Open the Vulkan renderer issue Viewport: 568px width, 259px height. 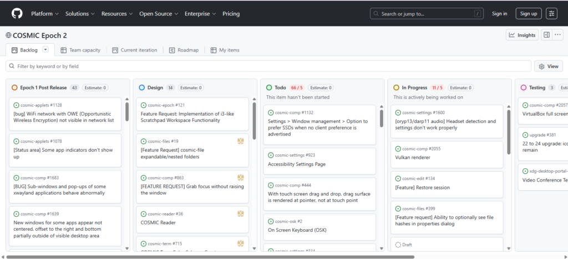413,158
